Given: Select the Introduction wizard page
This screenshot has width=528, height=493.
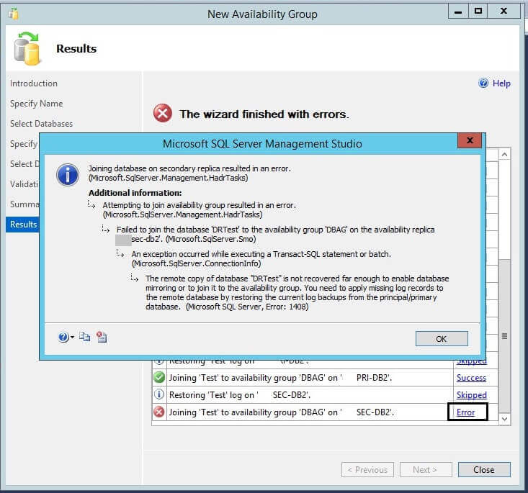Looking at the screenshot, I should [x=34, y=83].
